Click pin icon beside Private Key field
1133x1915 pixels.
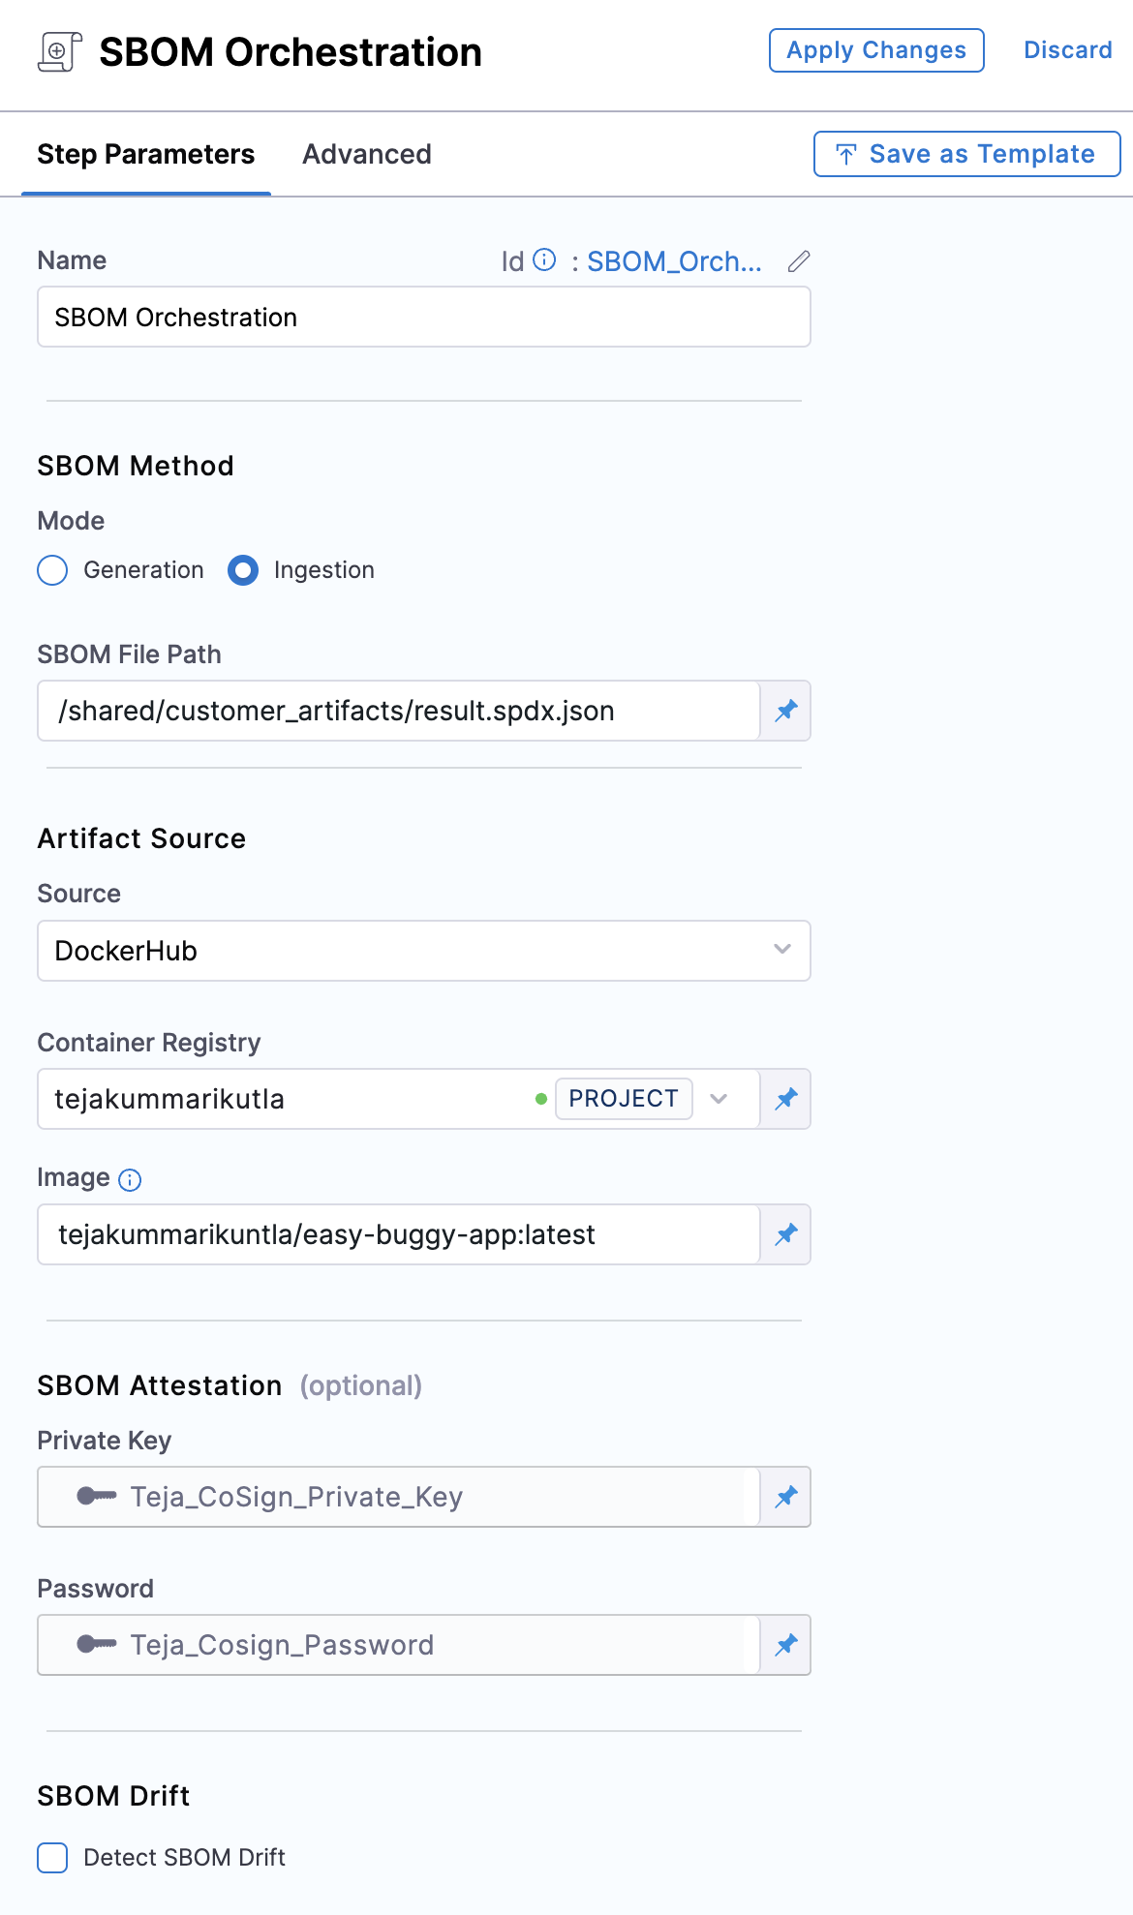(785, 1497)
